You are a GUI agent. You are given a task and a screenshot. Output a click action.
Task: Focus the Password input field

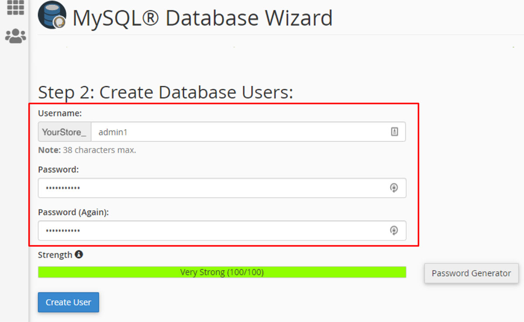(x=222, y=188)
